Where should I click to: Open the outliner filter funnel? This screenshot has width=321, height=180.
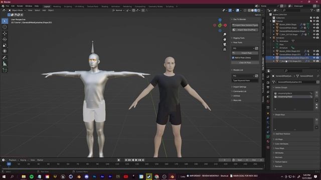point(311,10)
